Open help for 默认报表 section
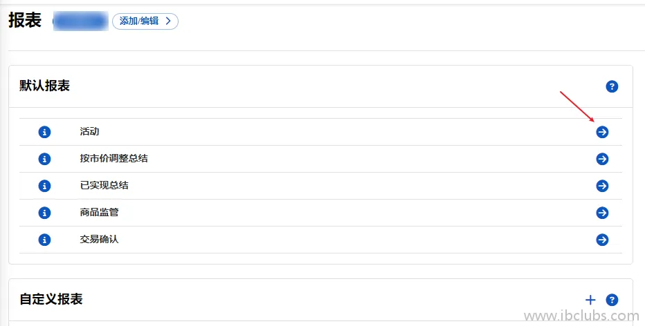The height and width of the screenshot is (326, 645). point(612,86)
